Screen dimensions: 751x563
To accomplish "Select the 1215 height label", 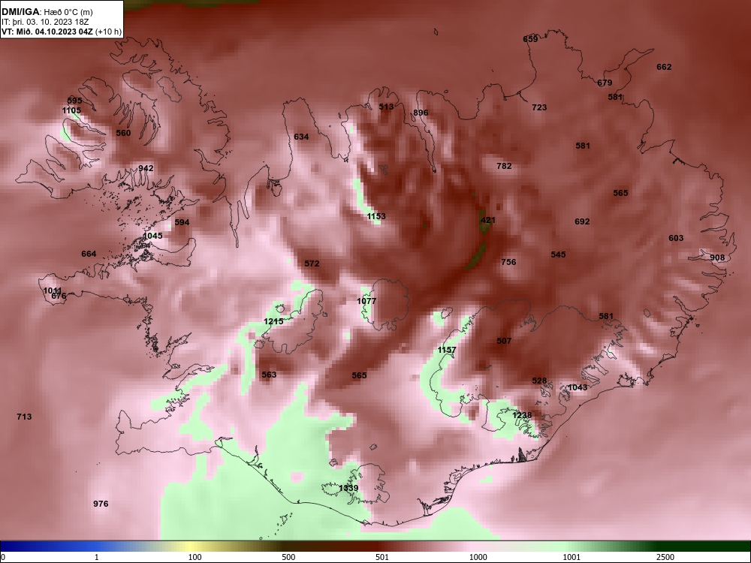I will pos(273,322).
